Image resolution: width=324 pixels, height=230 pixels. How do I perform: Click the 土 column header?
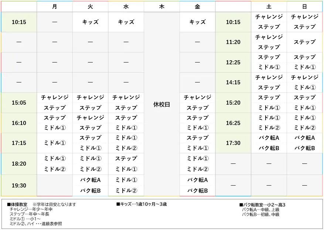click(269, 6)
